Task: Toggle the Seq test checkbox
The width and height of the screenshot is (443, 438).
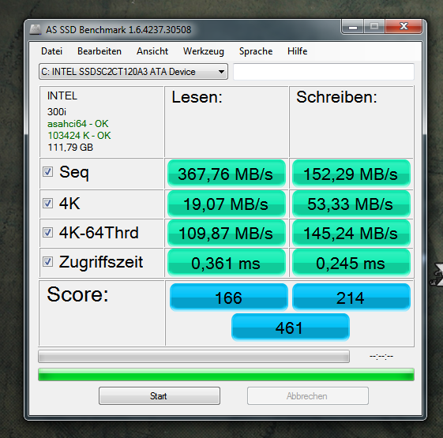Action: pyautogui.click(x=47, y=171)
